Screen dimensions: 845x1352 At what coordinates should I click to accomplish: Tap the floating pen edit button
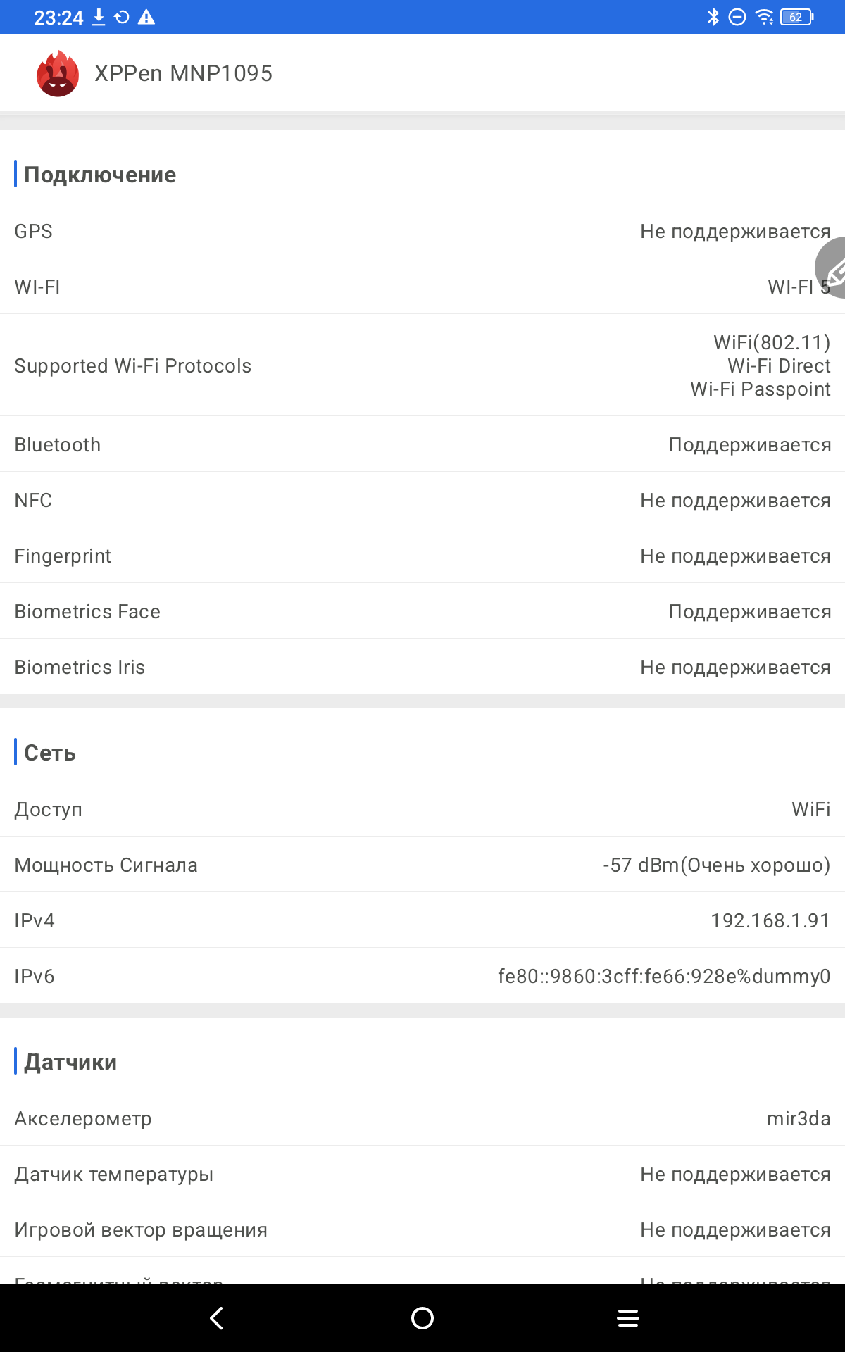coord(832,269)
